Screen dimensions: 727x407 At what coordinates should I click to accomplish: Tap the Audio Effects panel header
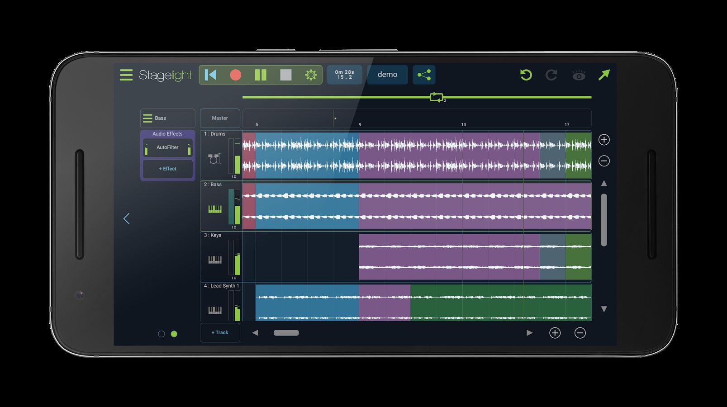pos(167,134)
